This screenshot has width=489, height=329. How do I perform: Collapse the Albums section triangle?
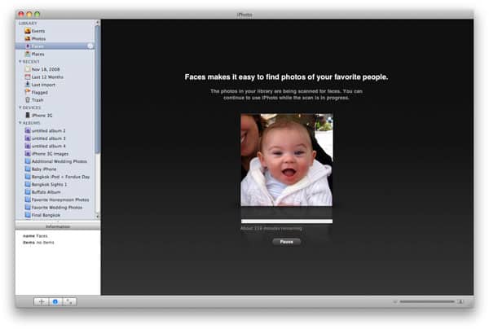[x=20, y=123]
